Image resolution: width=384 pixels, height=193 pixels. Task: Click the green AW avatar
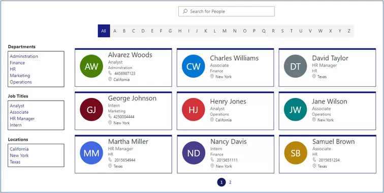pyautogui.click(x=91, y=66)
